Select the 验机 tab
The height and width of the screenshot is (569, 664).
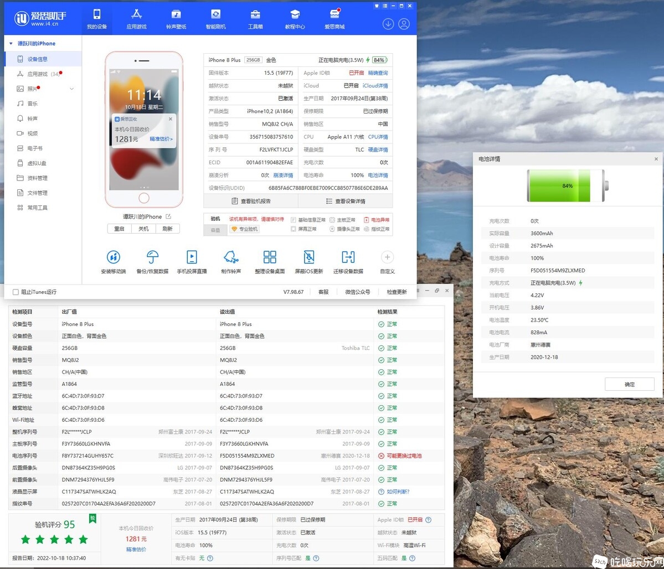[x=215, y=219]
